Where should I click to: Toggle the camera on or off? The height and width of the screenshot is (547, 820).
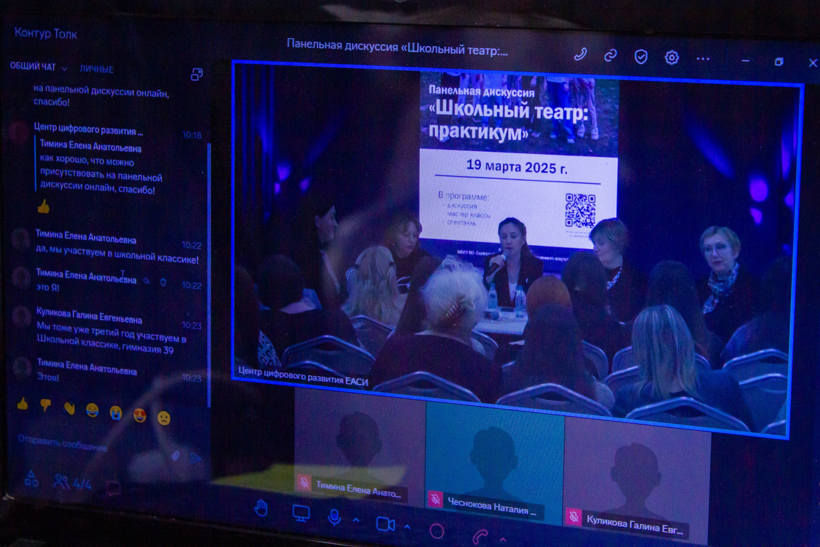pyautogui.click(x=385, y=524)
